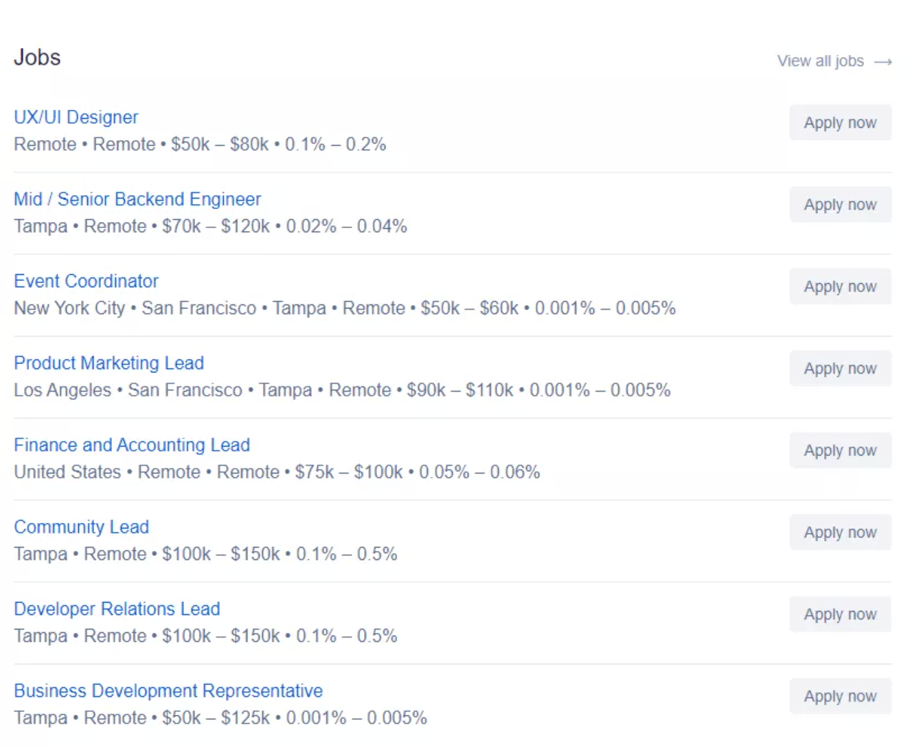The image size is (908, 749).
Task: Apply now for Finance and Accounting Lead
Action: 840,451
